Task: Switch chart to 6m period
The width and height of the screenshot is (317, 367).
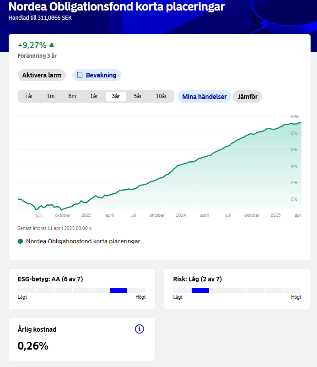Action: click(x=72, y=96)
